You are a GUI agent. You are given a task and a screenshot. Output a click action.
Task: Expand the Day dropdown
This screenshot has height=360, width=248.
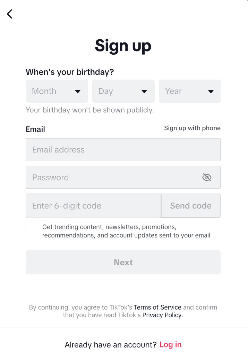click(x=144, y=91)
